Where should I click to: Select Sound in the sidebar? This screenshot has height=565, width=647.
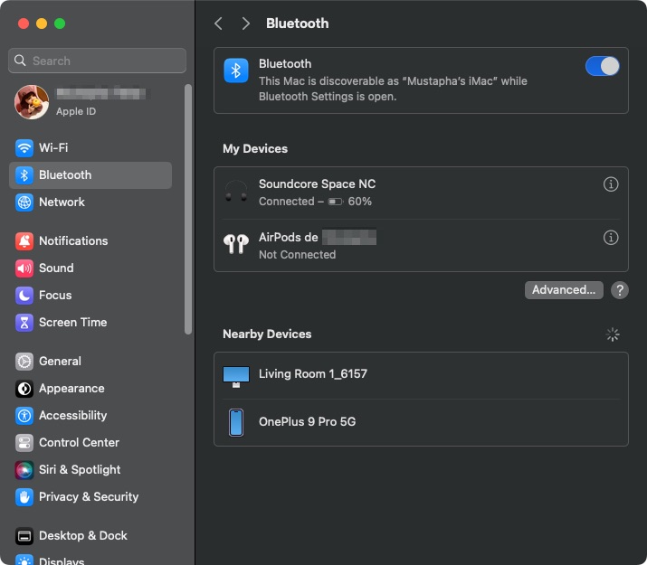click(90, 268)
